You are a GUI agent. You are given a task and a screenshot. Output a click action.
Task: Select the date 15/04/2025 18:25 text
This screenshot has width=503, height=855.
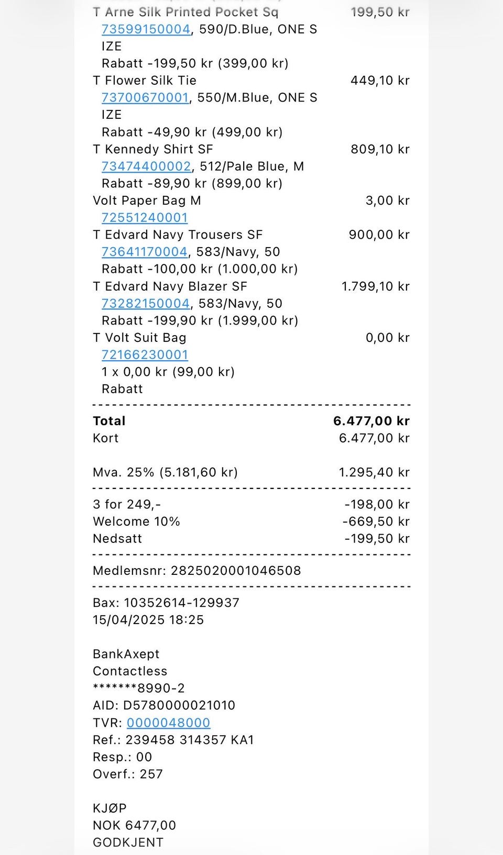148,620
